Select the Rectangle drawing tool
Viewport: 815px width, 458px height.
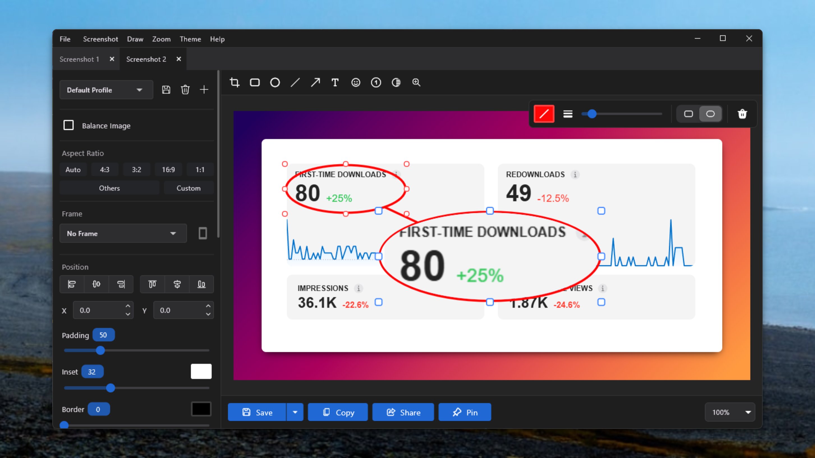(x=255, y=82)
